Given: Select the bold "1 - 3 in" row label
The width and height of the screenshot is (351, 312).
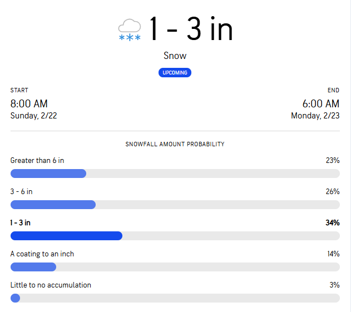Looking at the screenshot, I should click(21, 223).
